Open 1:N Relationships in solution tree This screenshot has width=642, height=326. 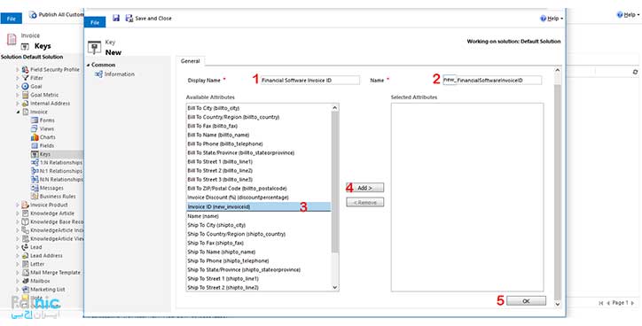tap(61, 163)
